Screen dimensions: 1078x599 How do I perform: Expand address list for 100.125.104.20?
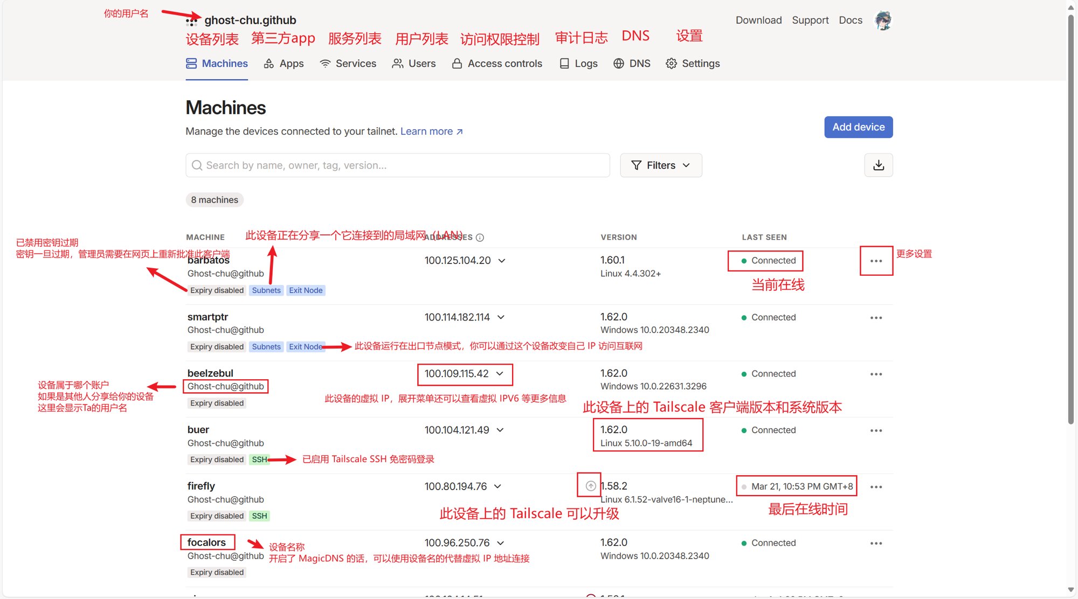502,261
